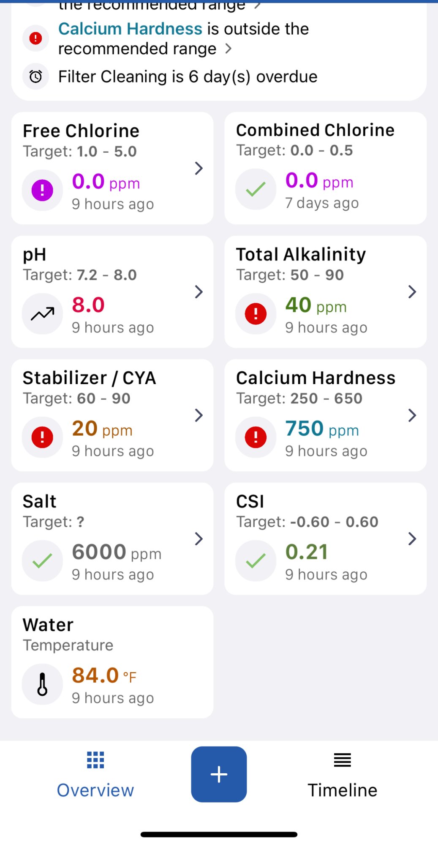
Task: Expand Free Chlorine details with its chevron
Action: pos(199,168)
